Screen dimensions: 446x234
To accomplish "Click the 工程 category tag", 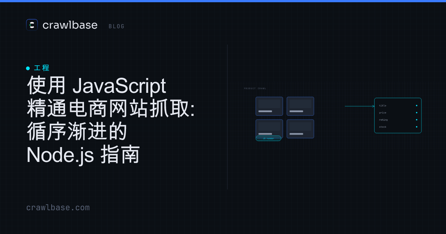I will click(x=42, y=68).
